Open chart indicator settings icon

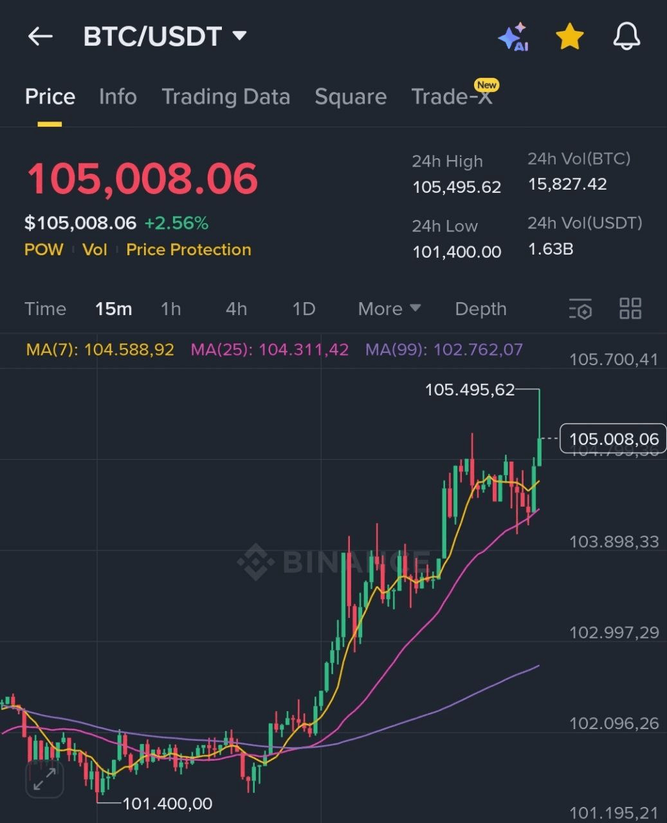580,309
